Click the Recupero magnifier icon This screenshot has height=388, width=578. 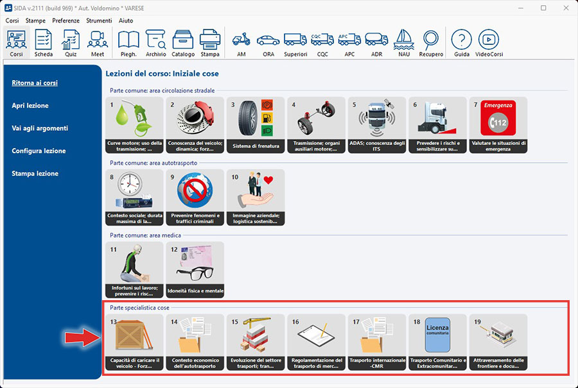(431, 43)
